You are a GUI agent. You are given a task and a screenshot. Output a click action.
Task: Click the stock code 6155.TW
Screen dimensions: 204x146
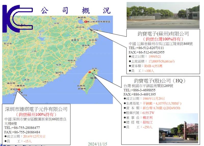148,113
